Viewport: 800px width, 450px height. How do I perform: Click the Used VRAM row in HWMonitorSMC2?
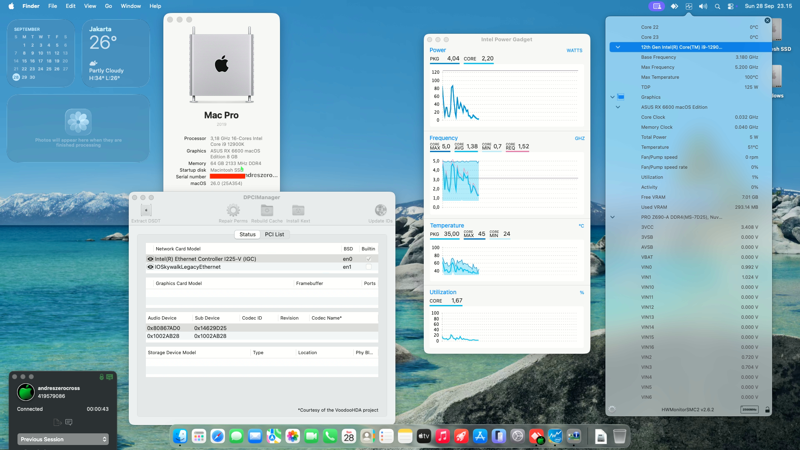coord(690,207)
